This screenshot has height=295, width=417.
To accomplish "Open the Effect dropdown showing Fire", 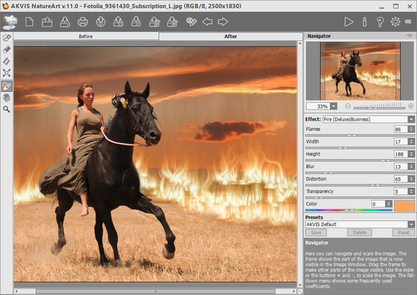I will (369, 119).
